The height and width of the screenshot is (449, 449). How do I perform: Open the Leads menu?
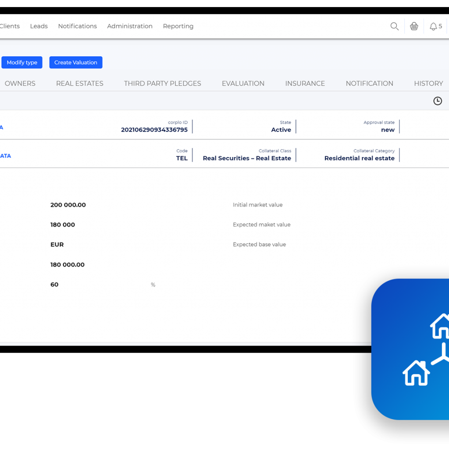point(39,26)
